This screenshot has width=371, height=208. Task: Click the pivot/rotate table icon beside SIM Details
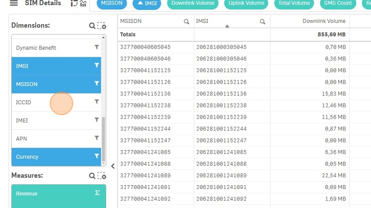(x=74, y=3)
